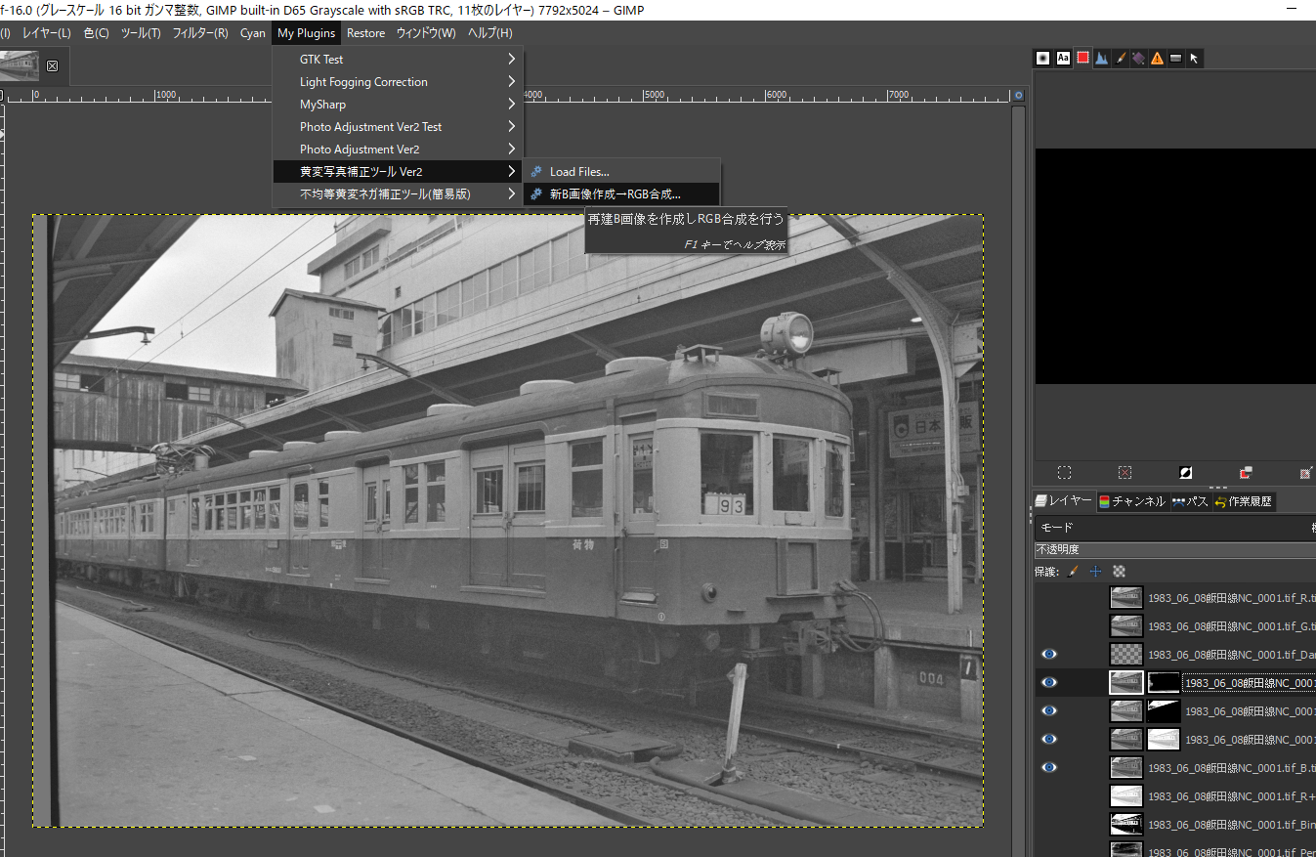Select the 黄変写真補正ツール Ver2 menu entry

398,172
